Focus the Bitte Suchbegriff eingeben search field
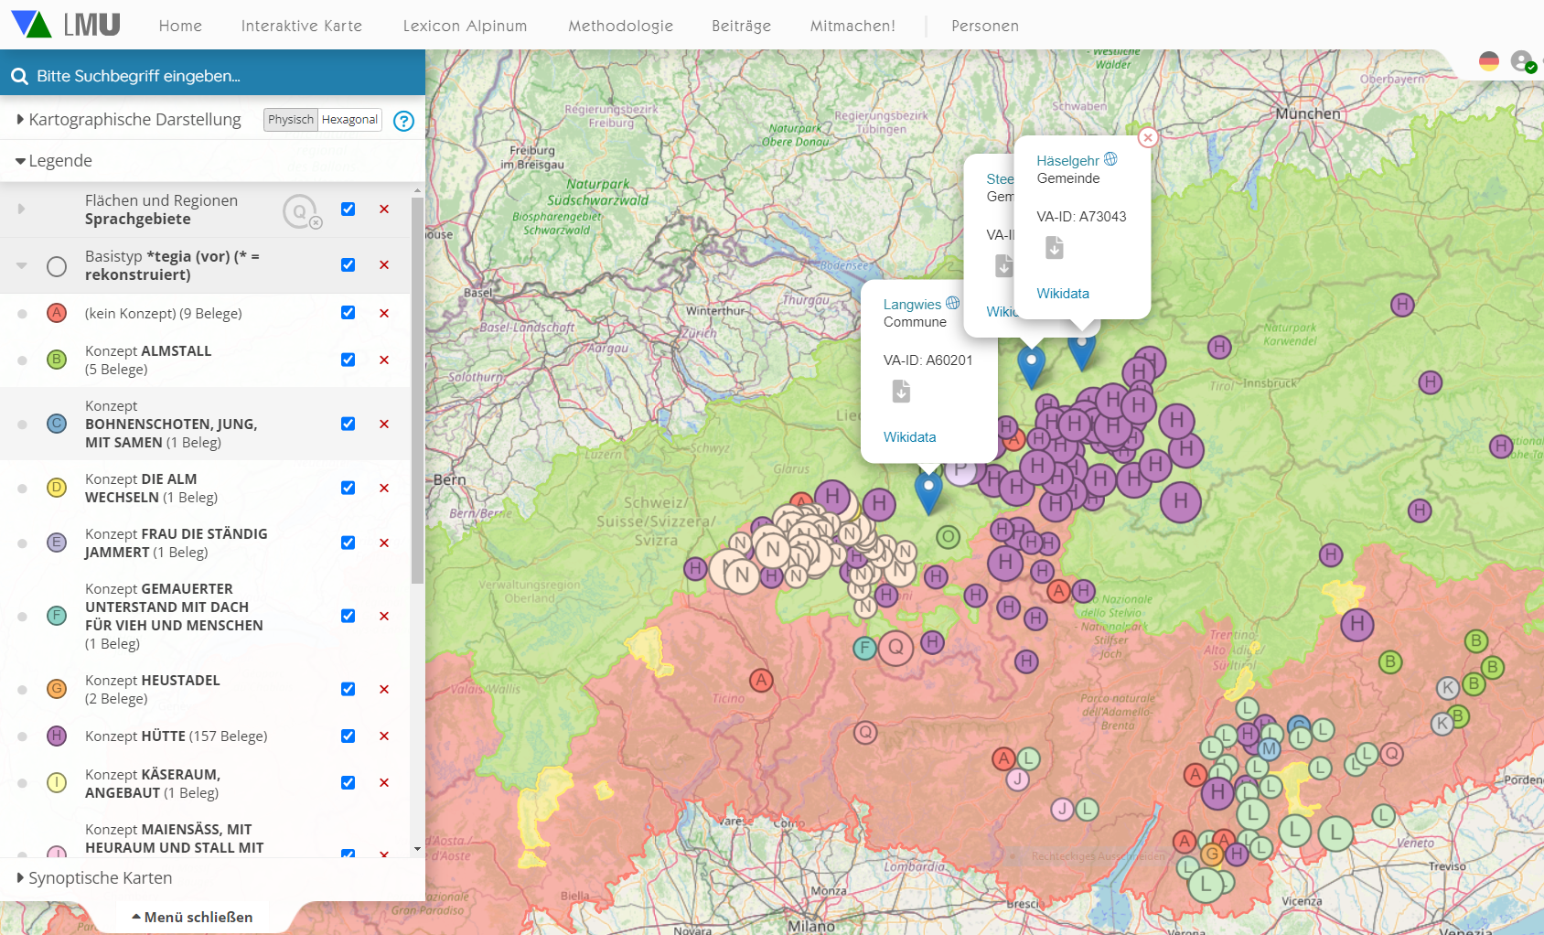 click(212, 76)
